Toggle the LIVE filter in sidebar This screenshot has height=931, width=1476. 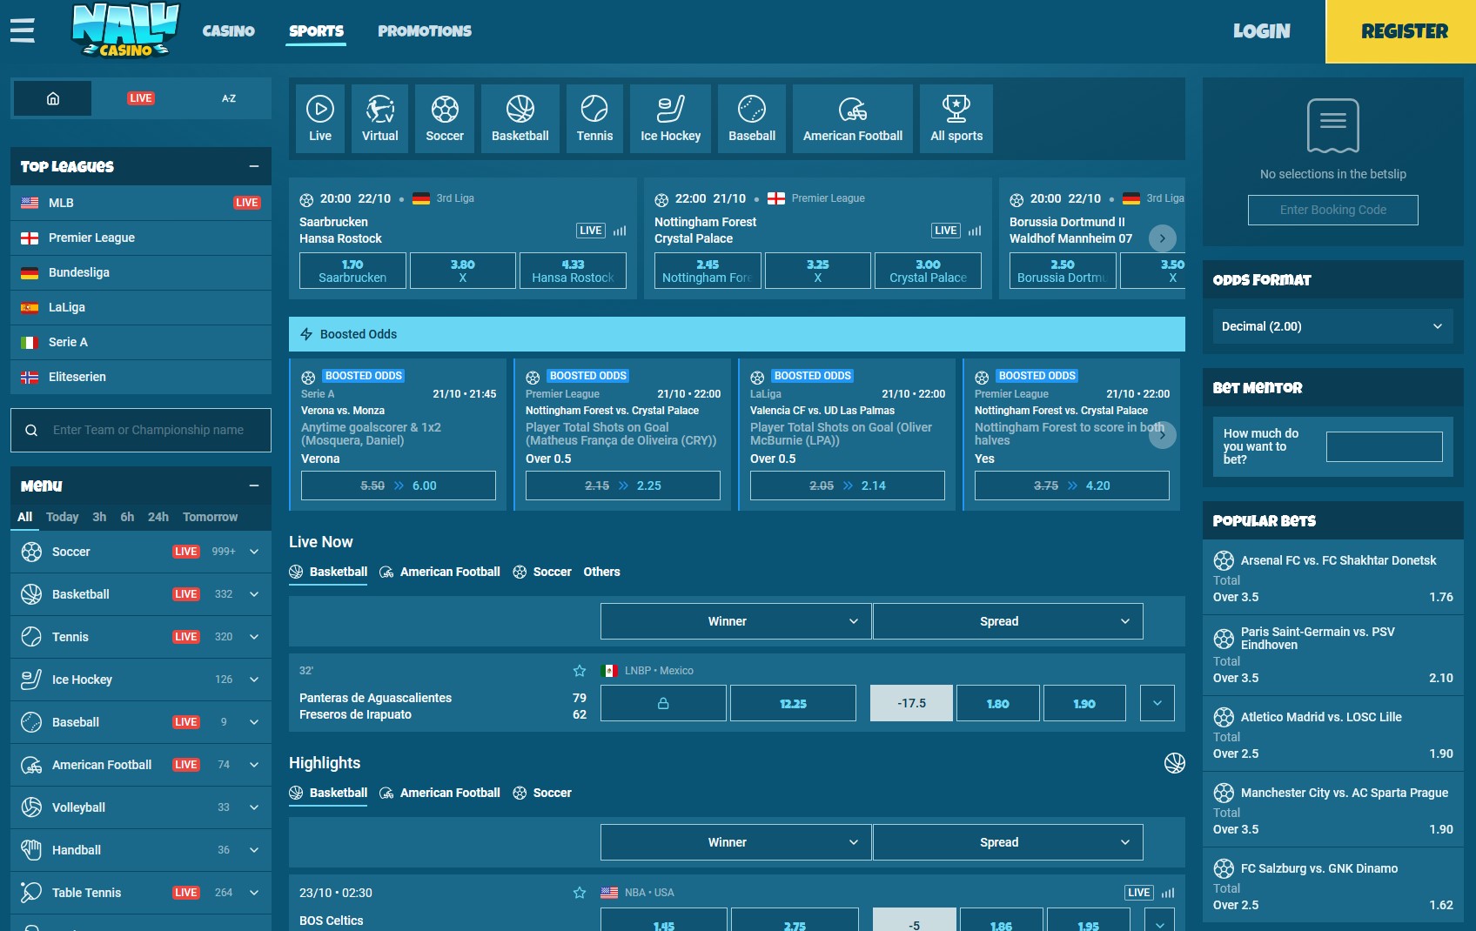[141, 98]
